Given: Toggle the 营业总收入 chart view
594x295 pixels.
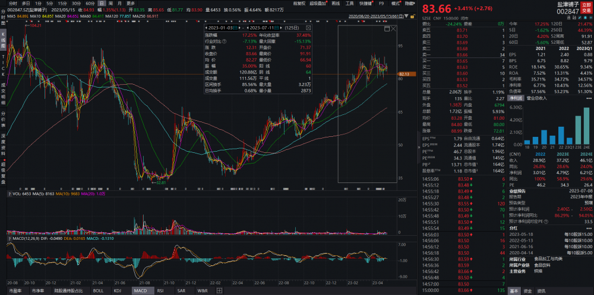Looking at the screenshot, I should point(538,98).
